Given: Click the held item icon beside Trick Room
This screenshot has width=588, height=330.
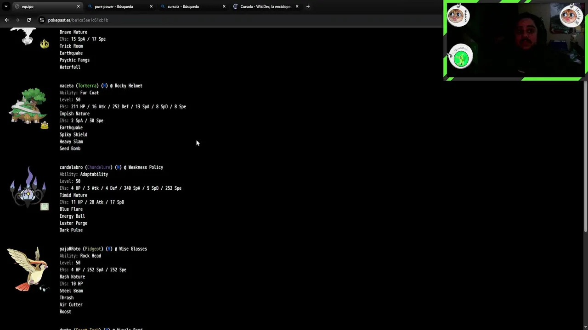Looking at the screenshot, I should [x=44, y=44].
